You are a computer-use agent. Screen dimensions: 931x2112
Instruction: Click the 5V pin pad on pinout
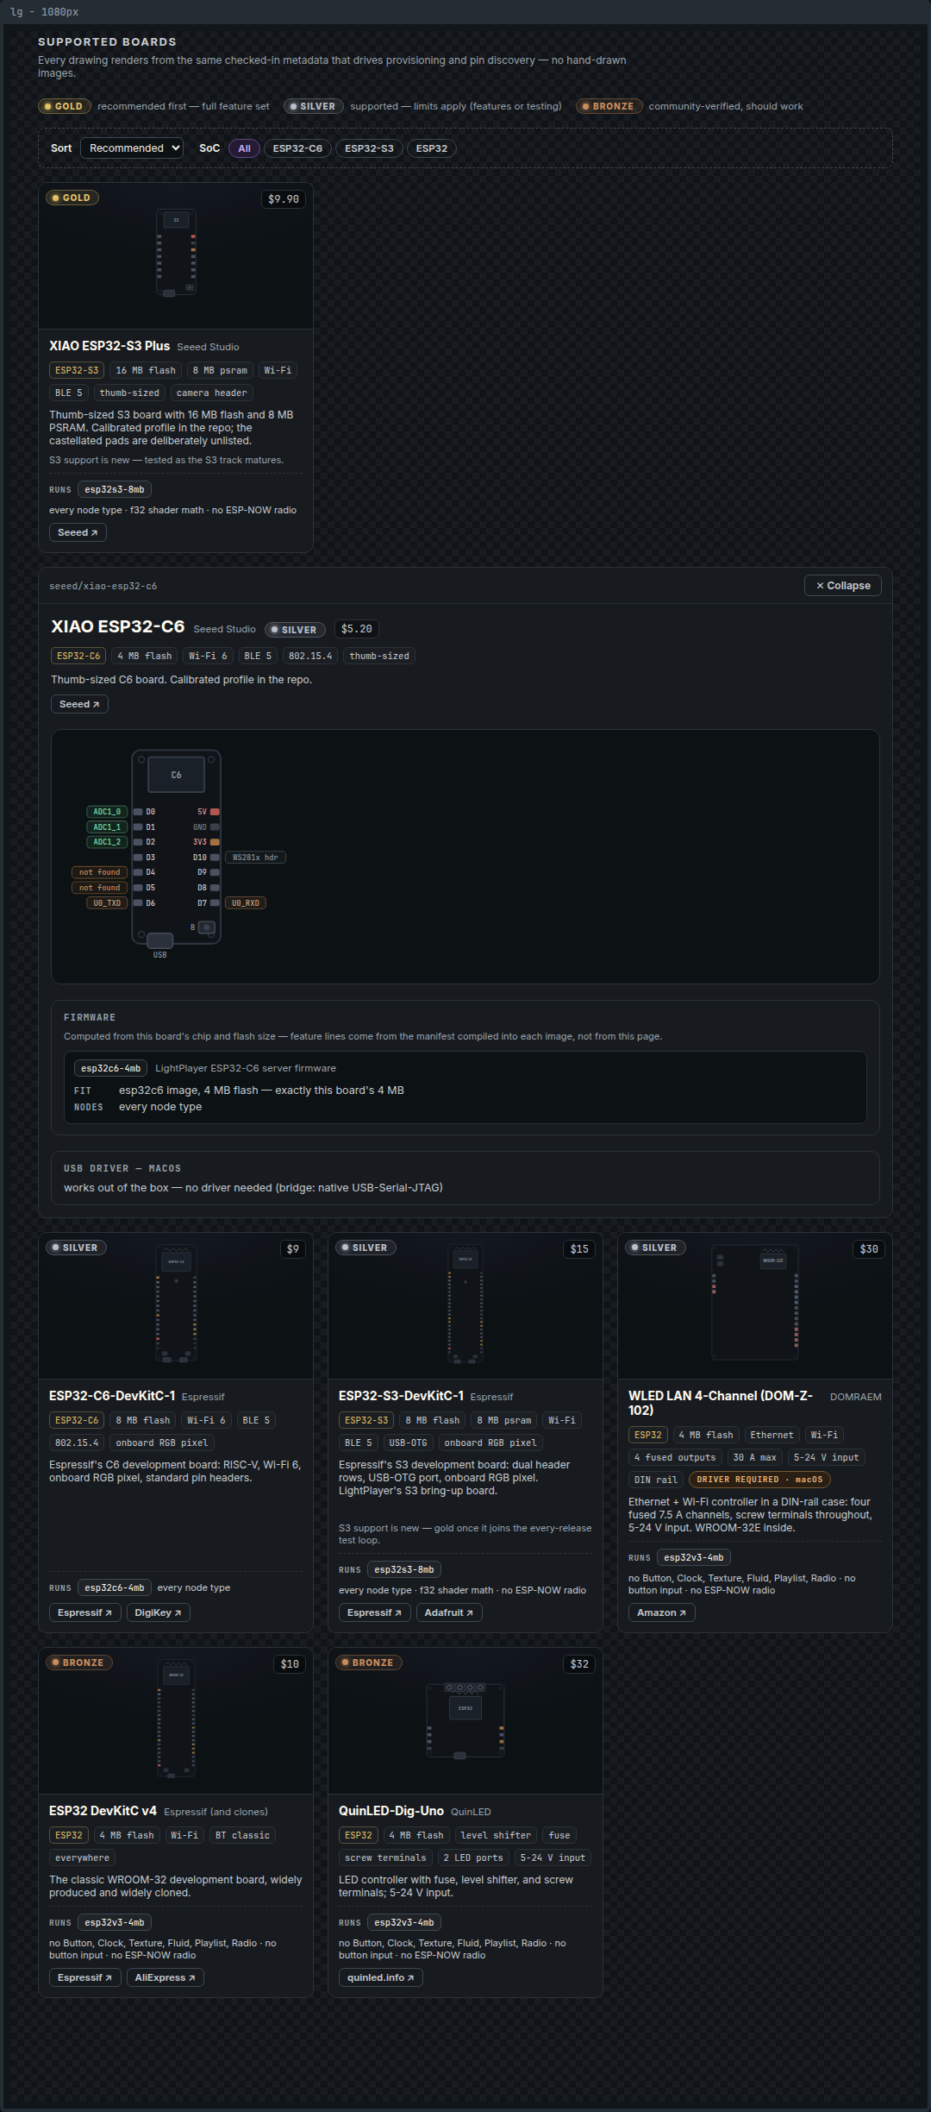coord(215,812)
